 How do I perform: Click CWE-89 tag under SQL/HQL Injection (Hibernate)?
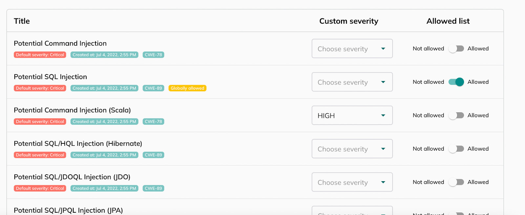153,155
